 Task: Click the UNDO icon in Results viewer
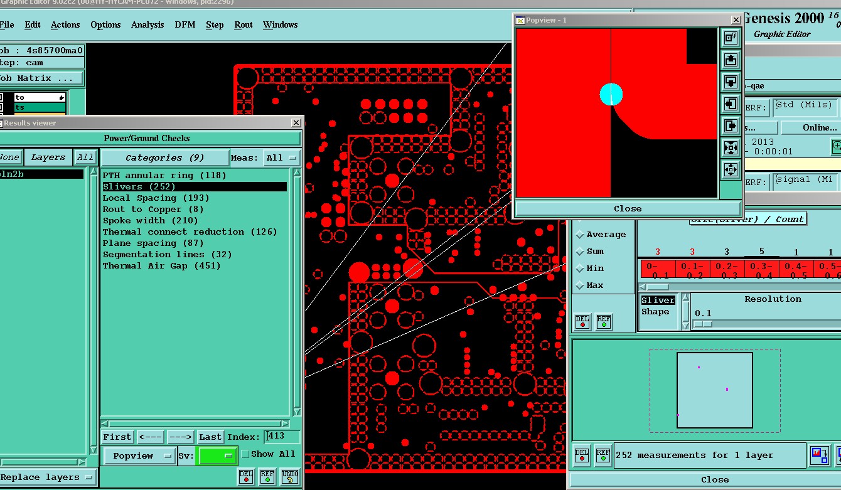tap(290, 476)
